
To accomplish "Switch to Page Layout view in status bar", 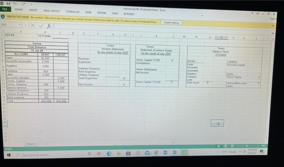I will pos(226,146).
